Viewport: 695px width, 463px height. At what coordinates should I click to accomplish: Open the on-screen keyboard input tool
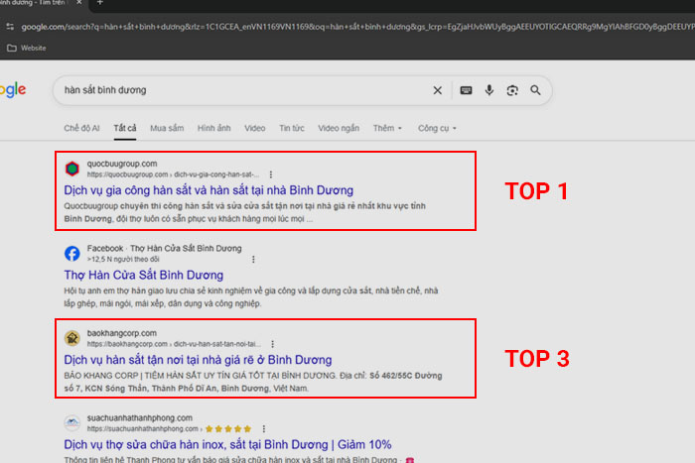point(466,90)
